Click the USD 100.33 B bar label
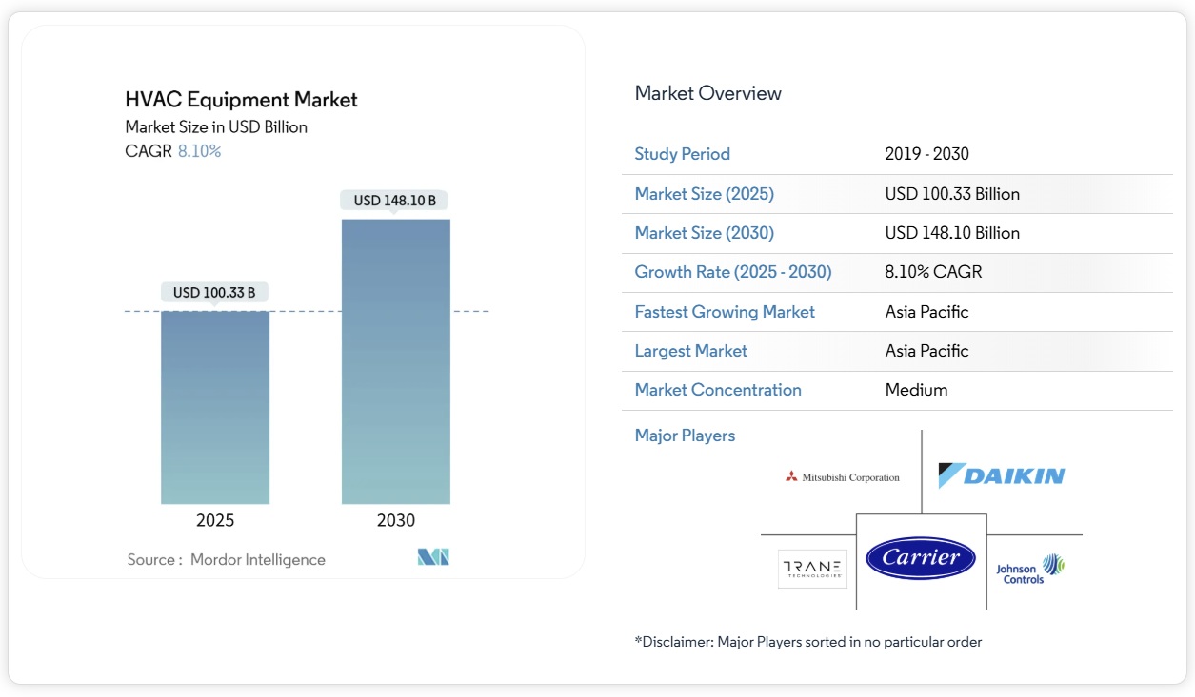This screenshot has width=1195, height=697. click(214, 293)
